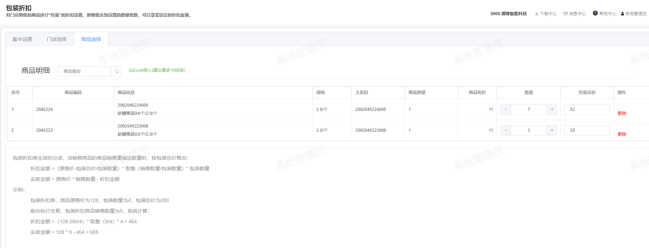Delete the row for product 2045223
649x248 pixels.
click(622, 134)
